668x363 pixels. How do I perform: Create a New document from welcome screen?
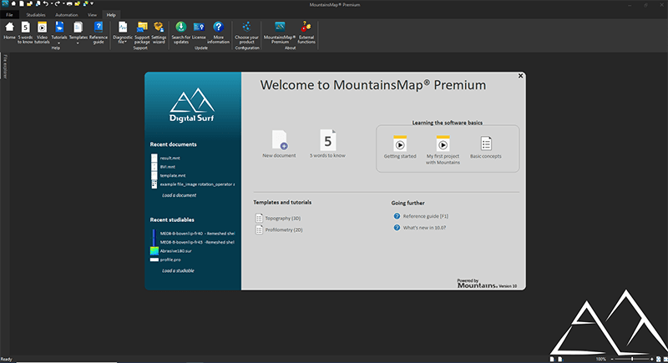(279, 144)
